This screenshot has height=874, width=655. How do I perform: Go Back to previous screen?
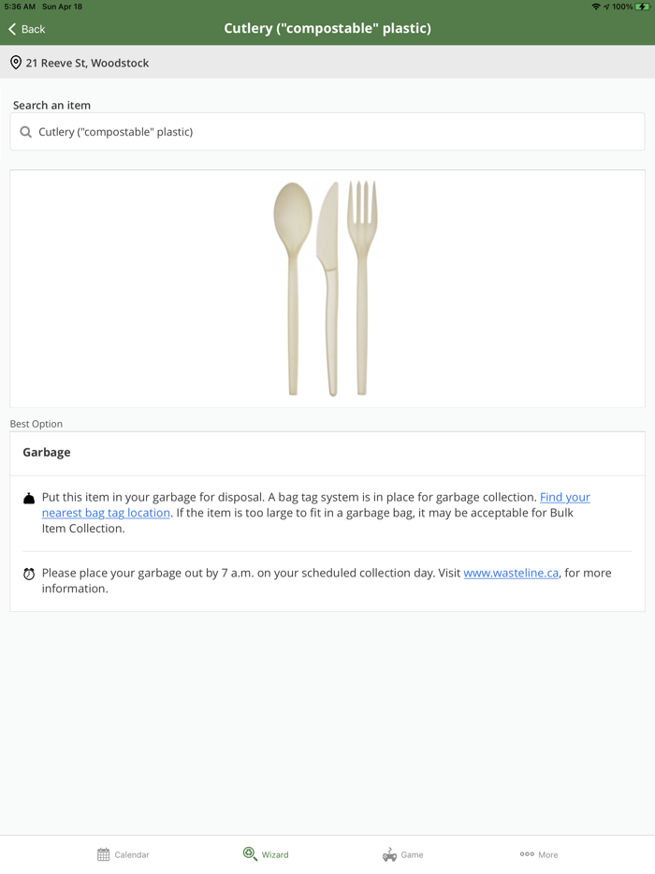click(x=27, y=29)
